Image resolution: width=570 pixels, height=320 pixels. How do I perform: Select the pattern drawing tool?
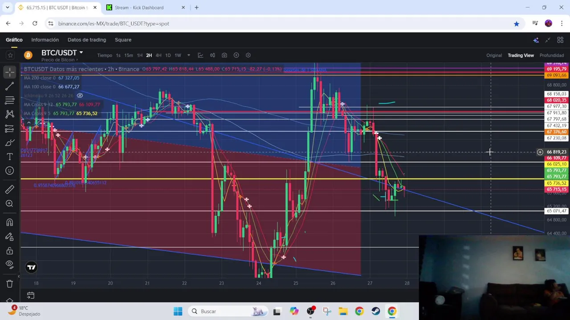tap(10, 114)
